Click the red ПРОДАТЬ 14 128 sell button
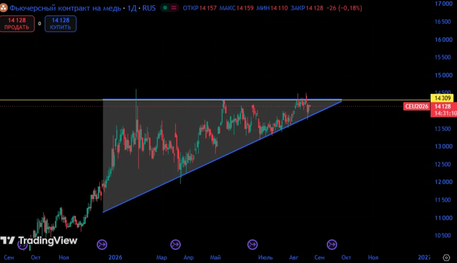457x263 pixels. [17, 23]
